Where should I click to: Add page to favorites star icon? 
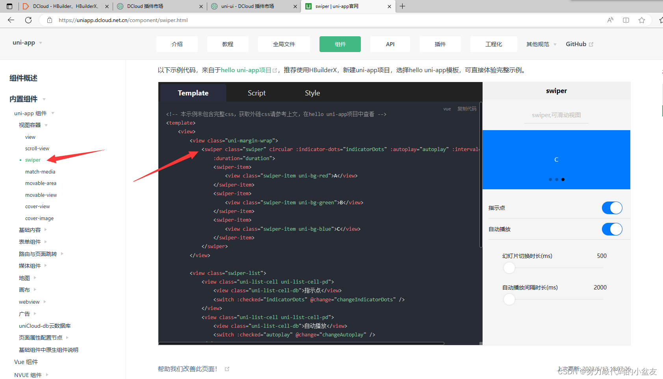click(642, 20)
